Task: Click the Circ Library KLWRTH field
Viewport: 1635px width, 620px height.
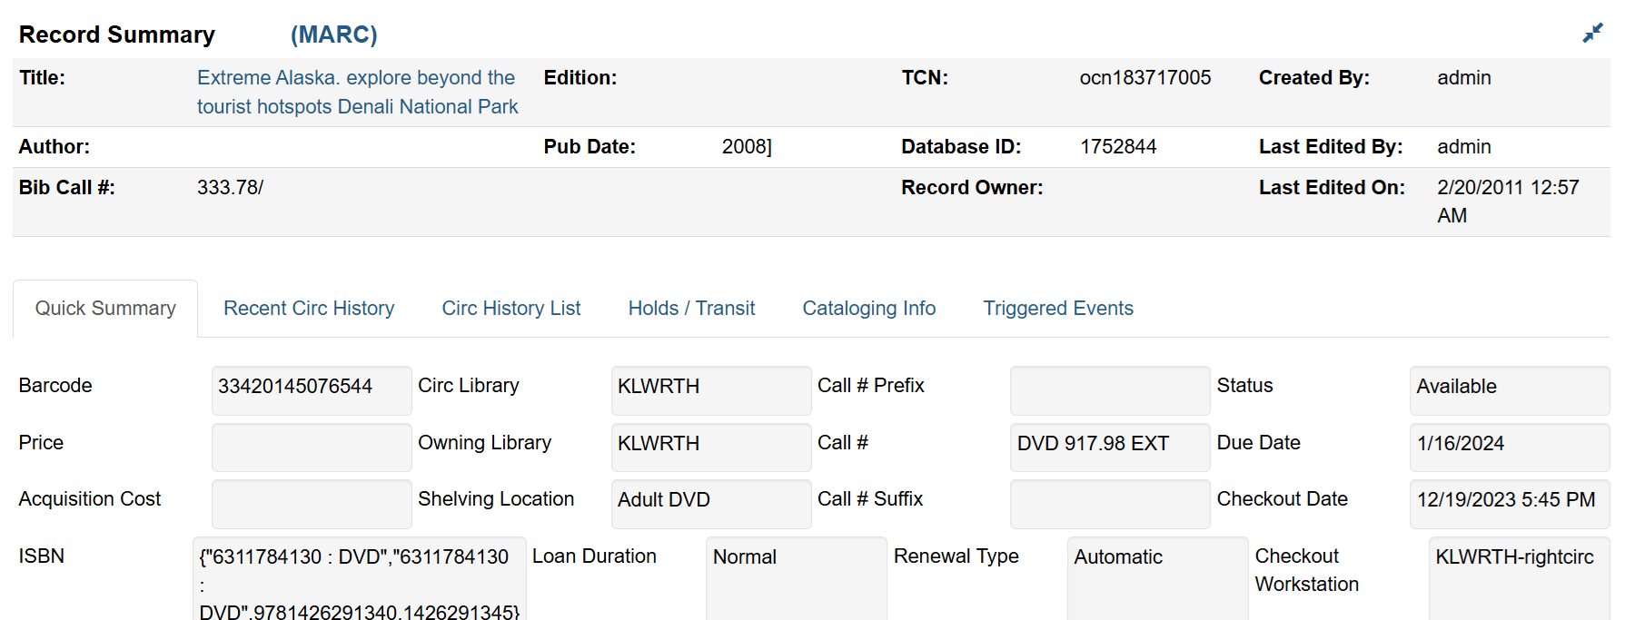Action: coord(710,390)
